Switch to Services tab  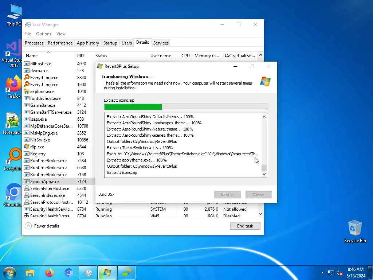tap(161, 43)
